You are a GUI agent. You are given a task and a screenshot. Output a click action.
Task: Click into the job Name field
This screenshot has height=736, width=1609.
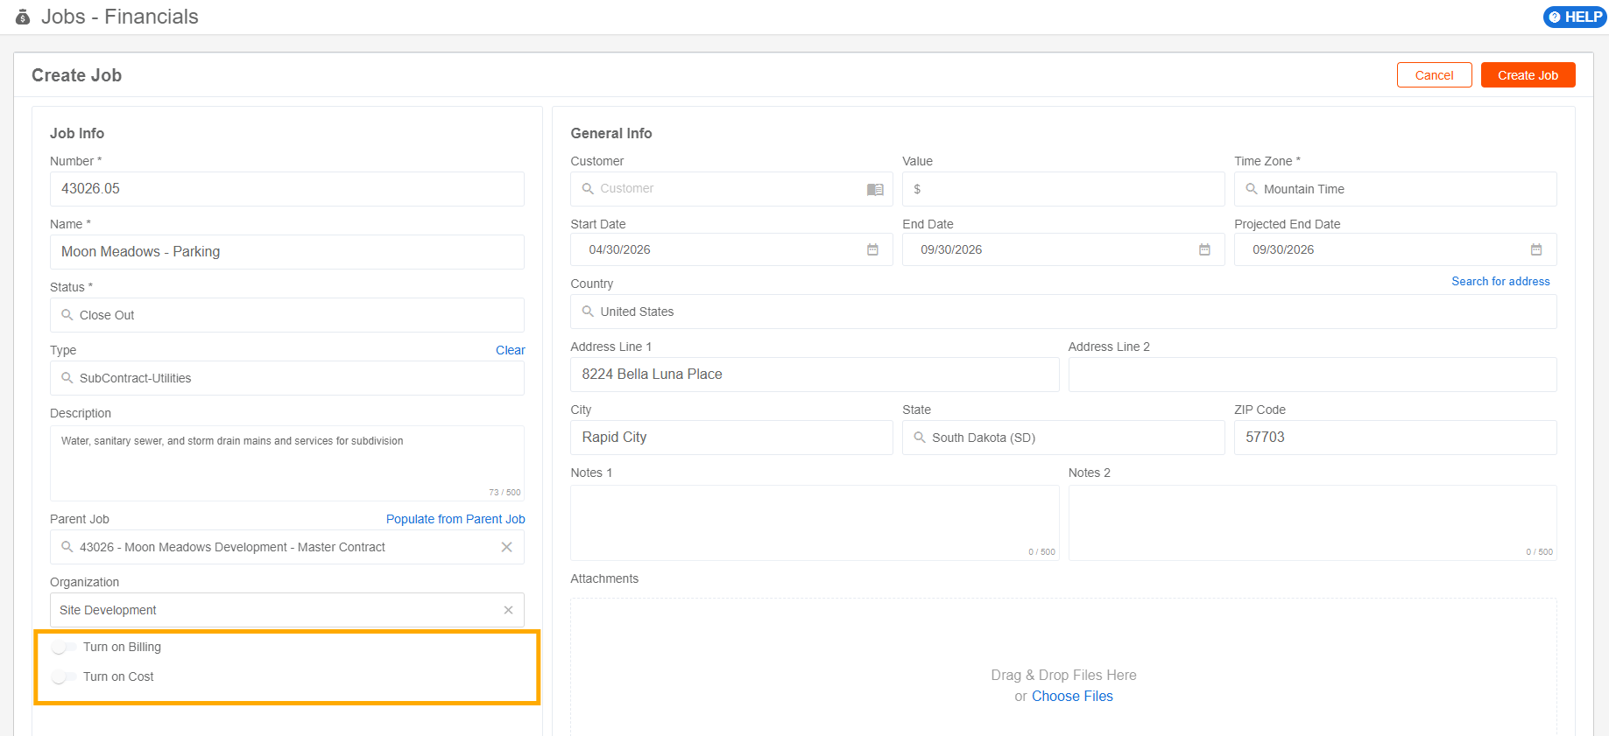pos(287,252)
